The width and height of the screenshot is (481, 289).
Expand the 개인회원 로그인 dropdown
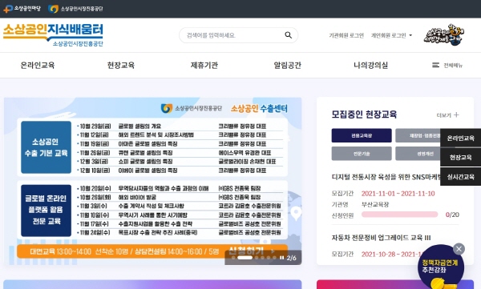click(391, 35)
